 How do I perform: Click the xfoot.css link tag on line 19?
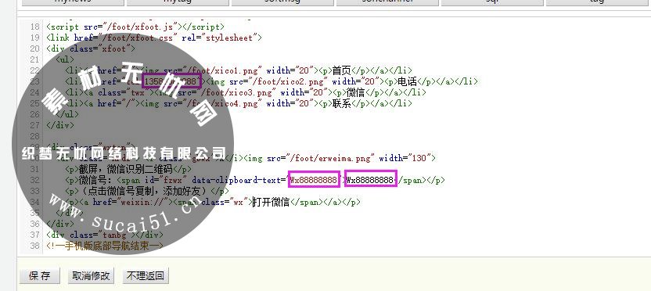(154, 38)
